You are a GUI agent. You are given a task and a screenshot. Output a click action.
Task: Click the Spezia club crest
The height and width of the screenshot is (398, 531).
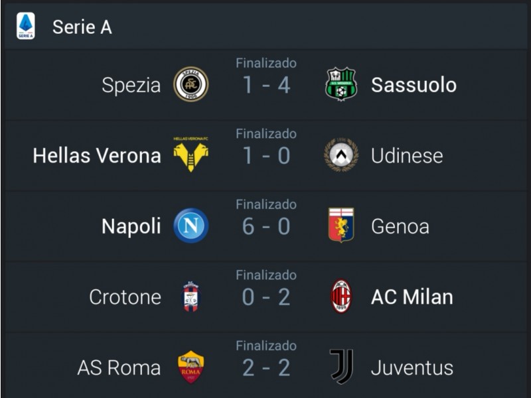(191, 84)
